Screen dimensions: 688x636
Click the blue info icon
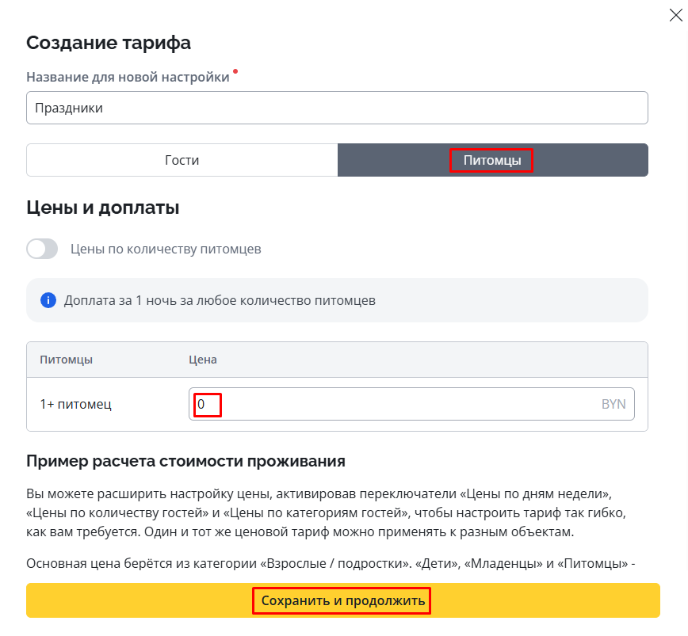coord(48,300)
